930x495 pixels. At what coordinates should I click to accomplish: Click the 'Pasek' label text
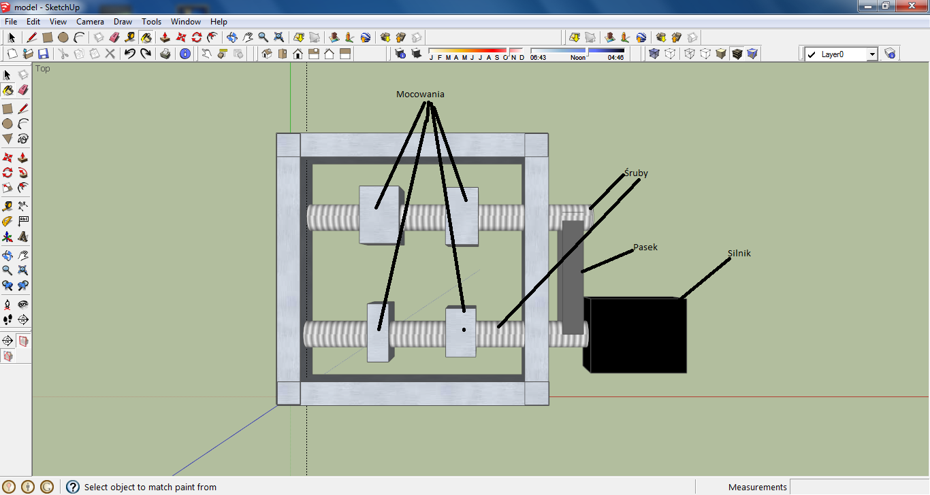(645, 247)
